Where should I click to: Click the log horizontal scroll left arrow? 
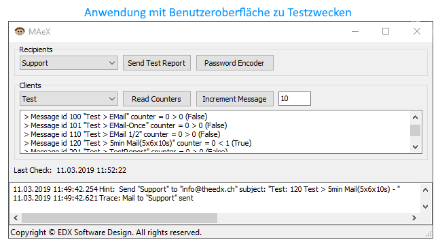16,218
